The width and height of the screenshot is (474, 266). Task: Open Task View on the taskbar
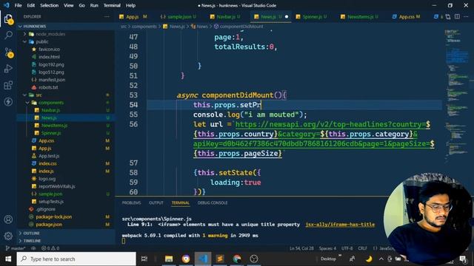pos(144,259)
